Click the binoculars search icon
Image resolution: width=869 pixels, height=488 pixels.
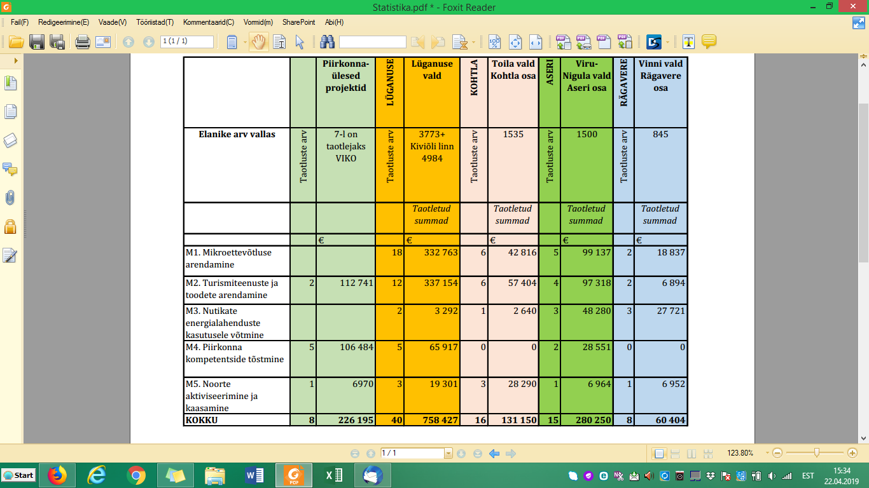click(328, 42)
